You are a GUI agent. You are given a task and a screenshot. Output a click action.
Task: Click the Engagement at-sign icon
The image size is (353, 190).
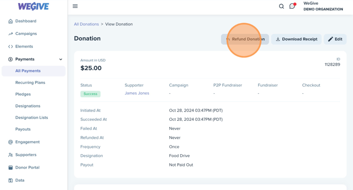(11, 142)
